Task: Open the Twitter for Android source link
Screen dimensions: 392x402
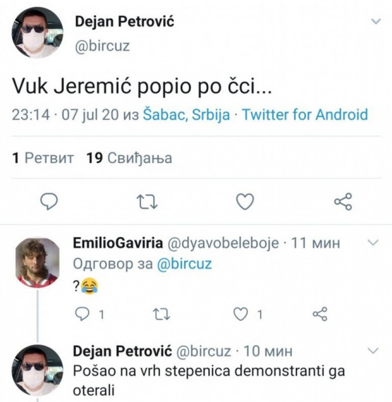Action: 304,115
